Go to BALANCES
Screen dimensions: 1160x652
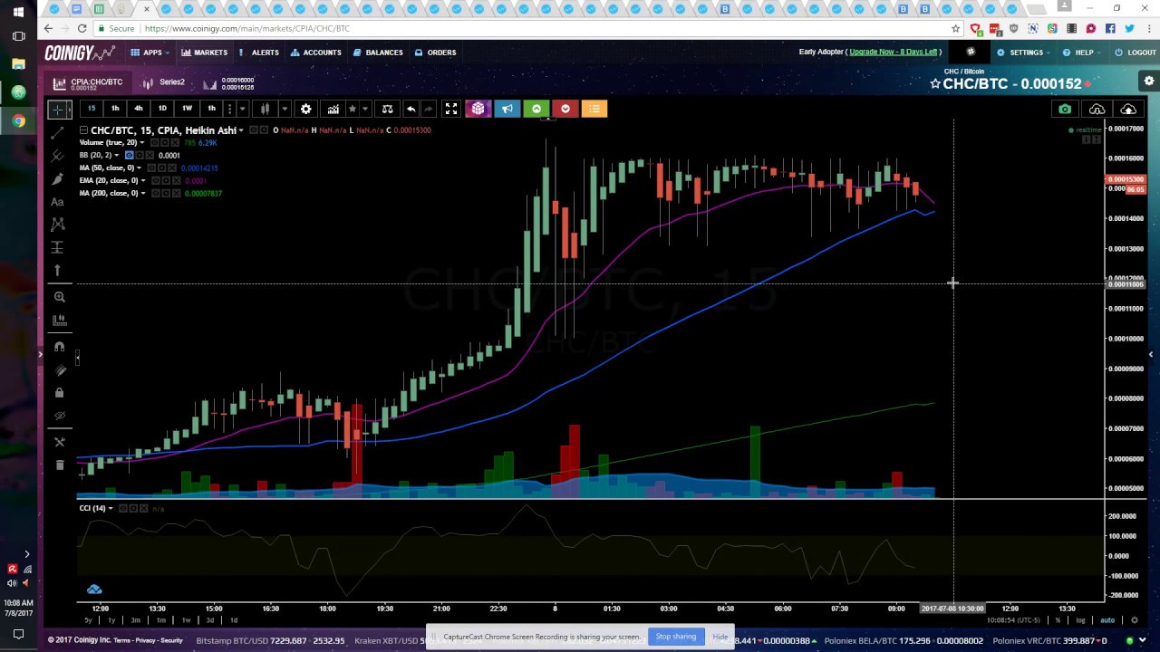(378, 53)
